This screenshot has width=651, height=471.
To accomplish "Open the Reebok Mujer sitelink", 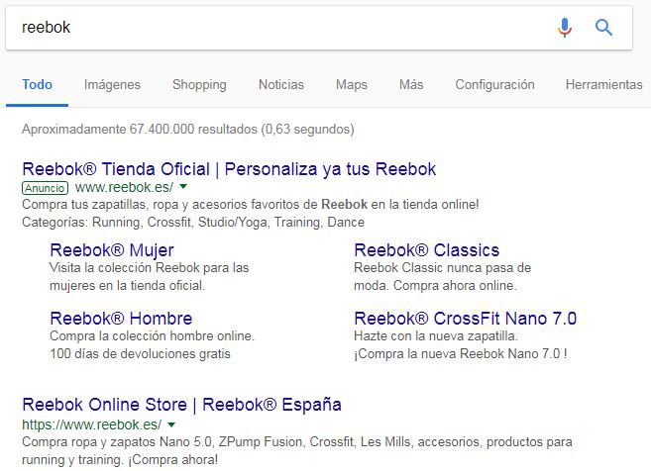I will tap(111, 249).
